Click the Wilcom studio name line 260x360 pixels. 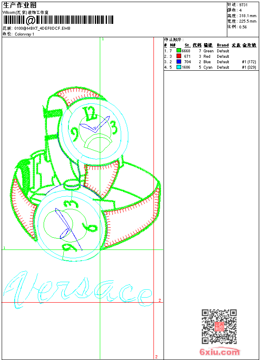pos(25,13)
